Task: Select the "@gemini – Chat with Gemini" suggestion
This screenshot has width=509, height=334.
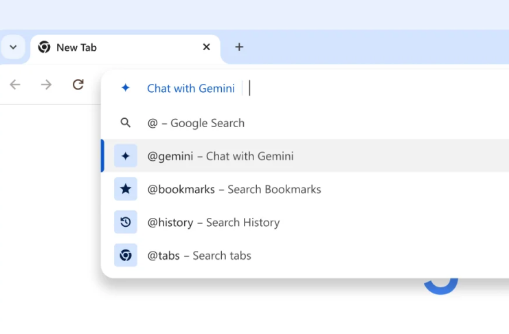Action: [220, 156]
